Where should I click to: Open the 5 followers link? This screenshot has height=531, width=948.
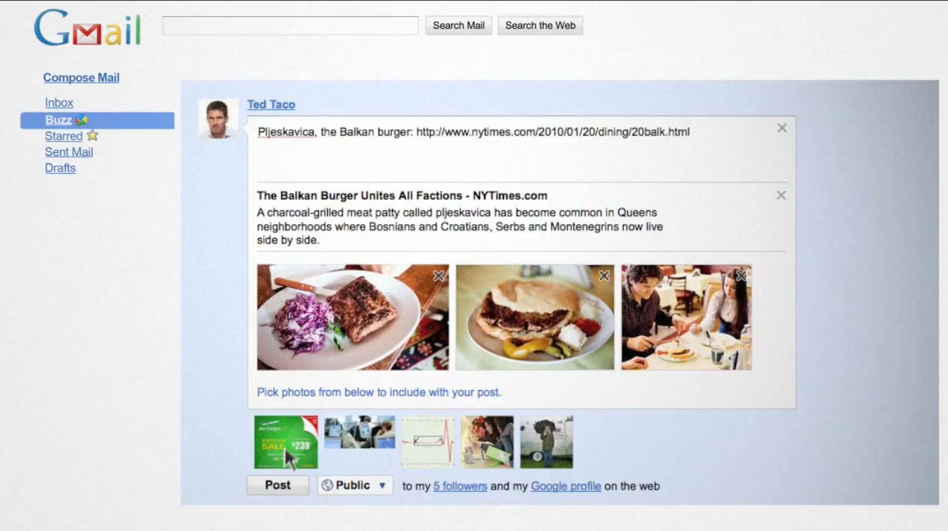(460, 486)
